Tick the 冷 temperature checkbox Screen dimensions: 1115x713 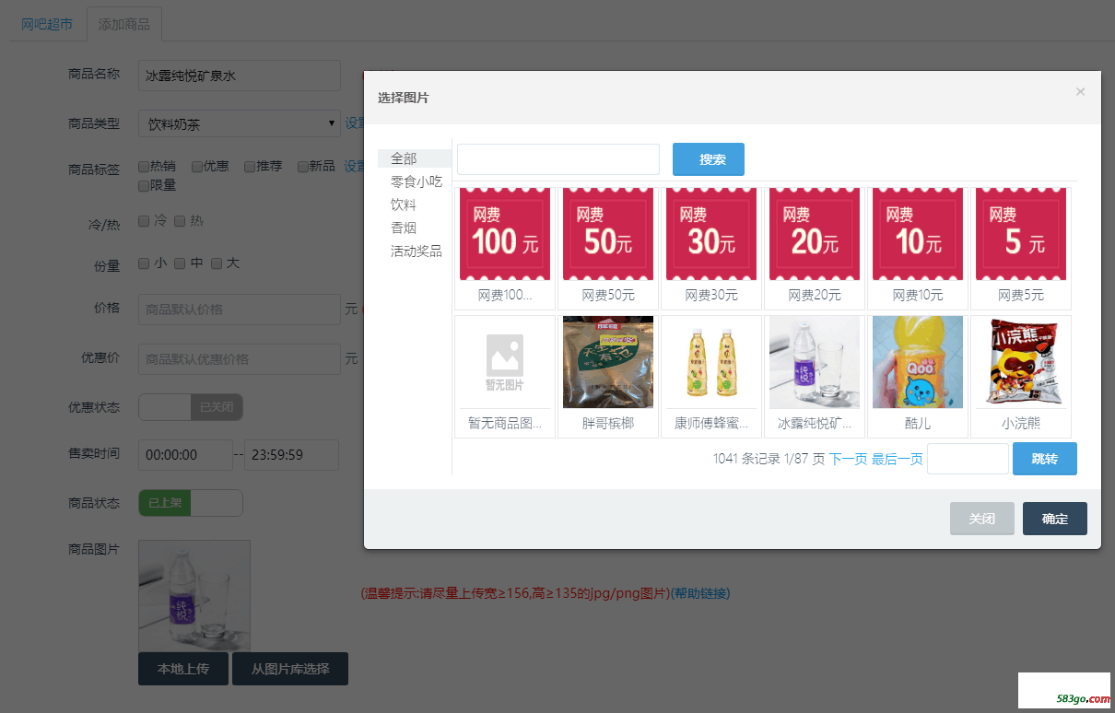[x=144, y=221]
